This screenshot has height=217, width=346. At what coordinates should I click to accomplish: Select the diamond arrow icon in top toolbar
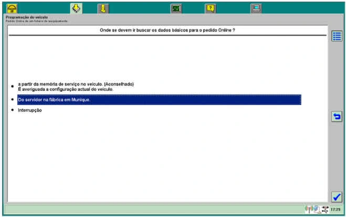click(x=76, y=8)
